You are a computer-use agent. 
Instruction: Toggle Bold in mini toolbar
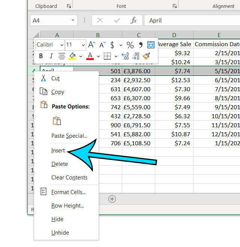(x=41, y=56)
